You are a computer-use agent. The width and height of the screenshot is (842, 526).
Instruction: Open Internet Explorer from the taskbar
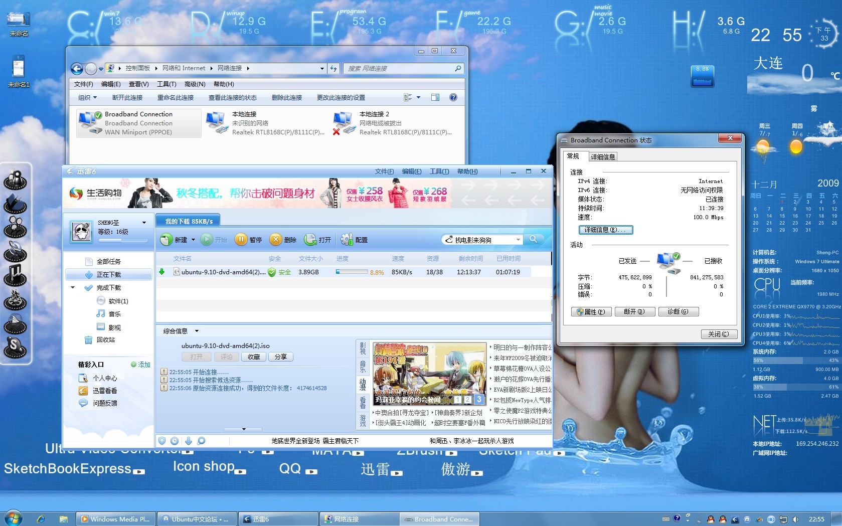click(x=41, y=519)
